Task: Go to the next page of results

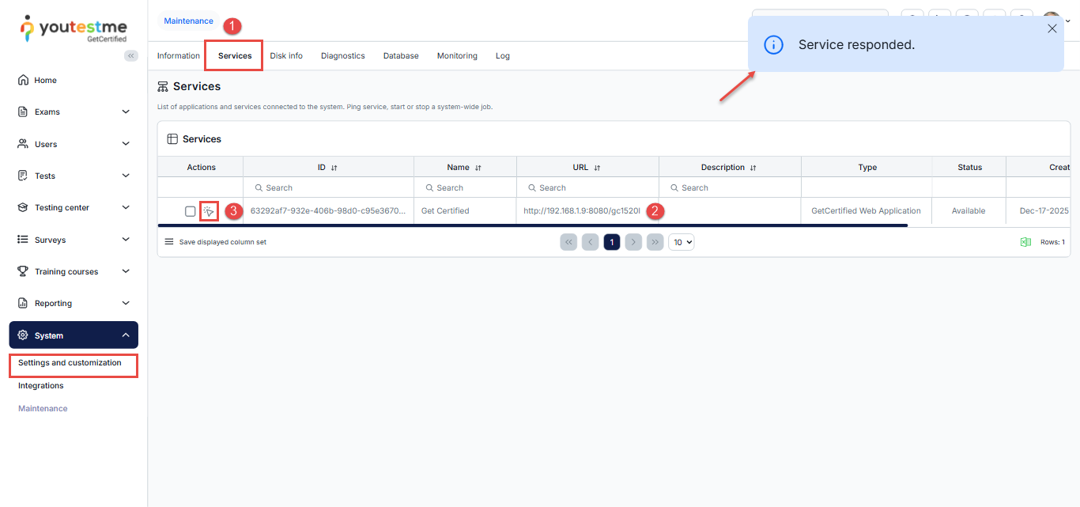Action: (x=633, y=242)
